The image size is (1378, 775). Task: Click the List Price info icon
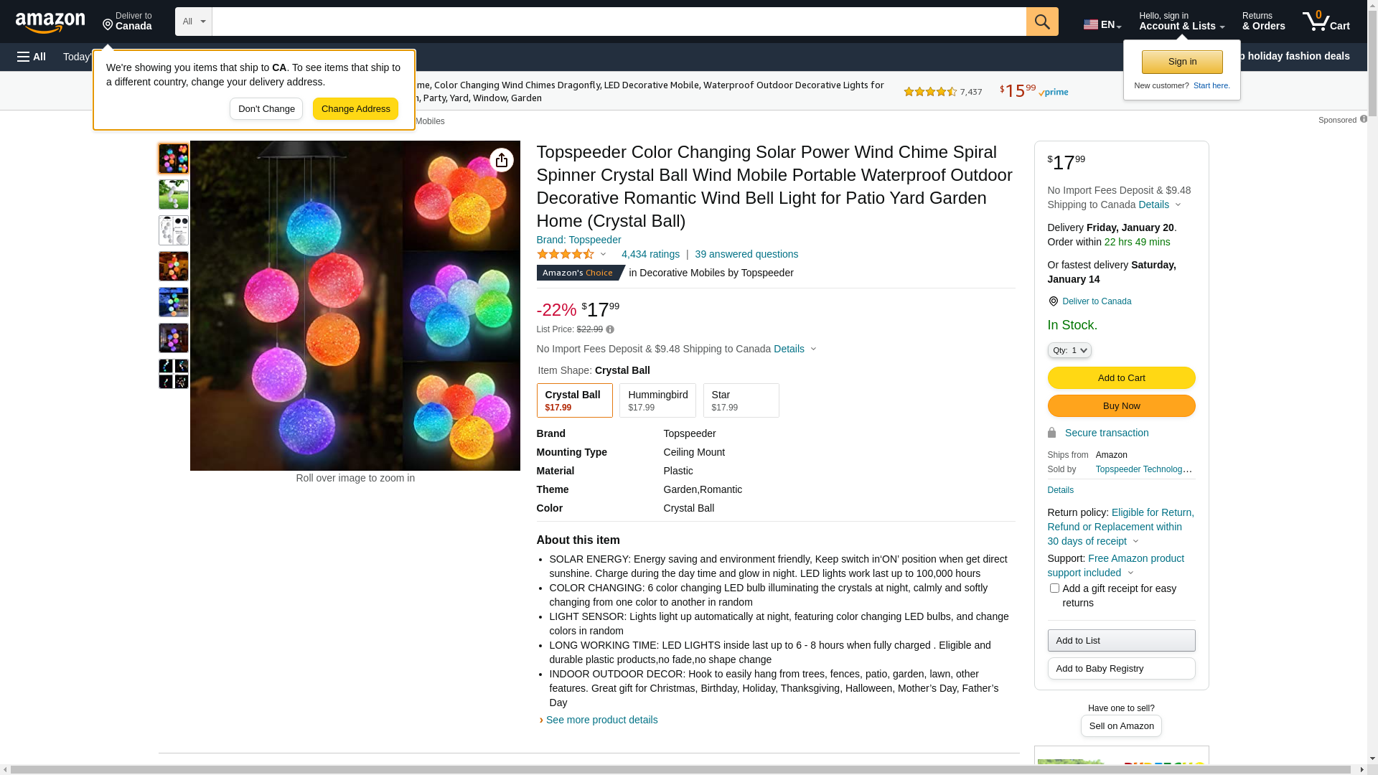(x=610, y=329)
